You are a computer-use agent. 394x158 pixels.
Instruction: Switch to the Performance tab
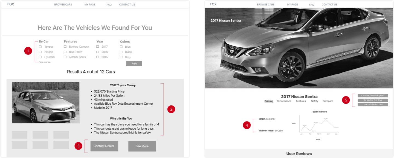[284, 101]
